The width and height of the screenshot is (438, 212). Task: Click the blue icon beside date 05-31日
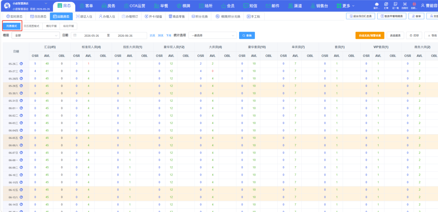21,101
